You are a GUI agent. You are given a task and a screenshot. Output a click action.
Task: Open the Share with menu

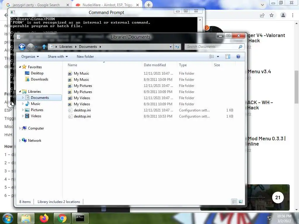pos(58,57)
